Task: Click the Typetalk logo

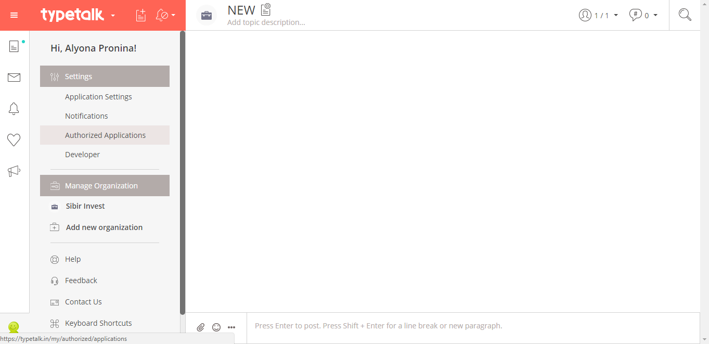Action: [x=72, y=15]
